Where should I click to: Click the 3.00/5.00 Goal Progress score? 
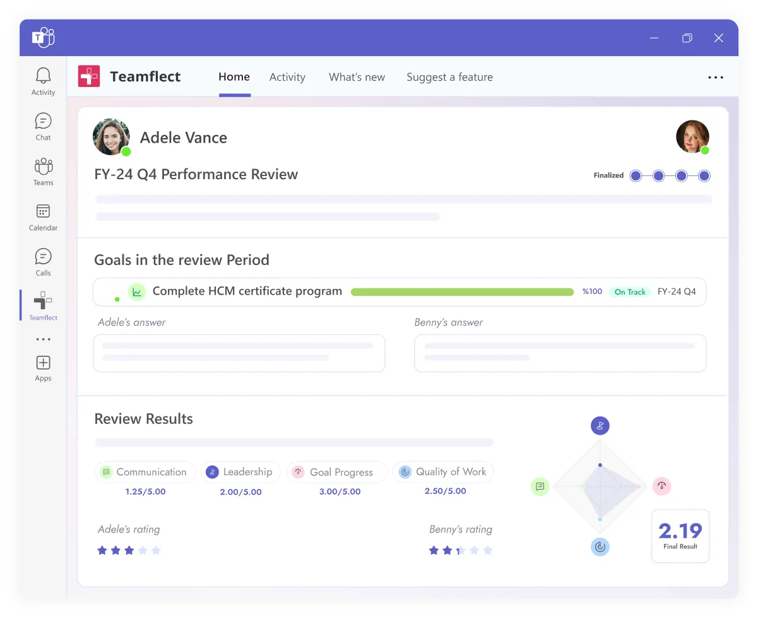tap(340, 492)
